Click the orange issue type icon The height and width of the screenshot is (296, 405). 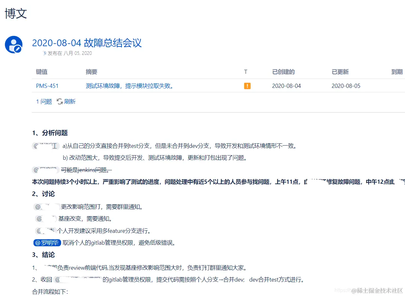[247, 86]
